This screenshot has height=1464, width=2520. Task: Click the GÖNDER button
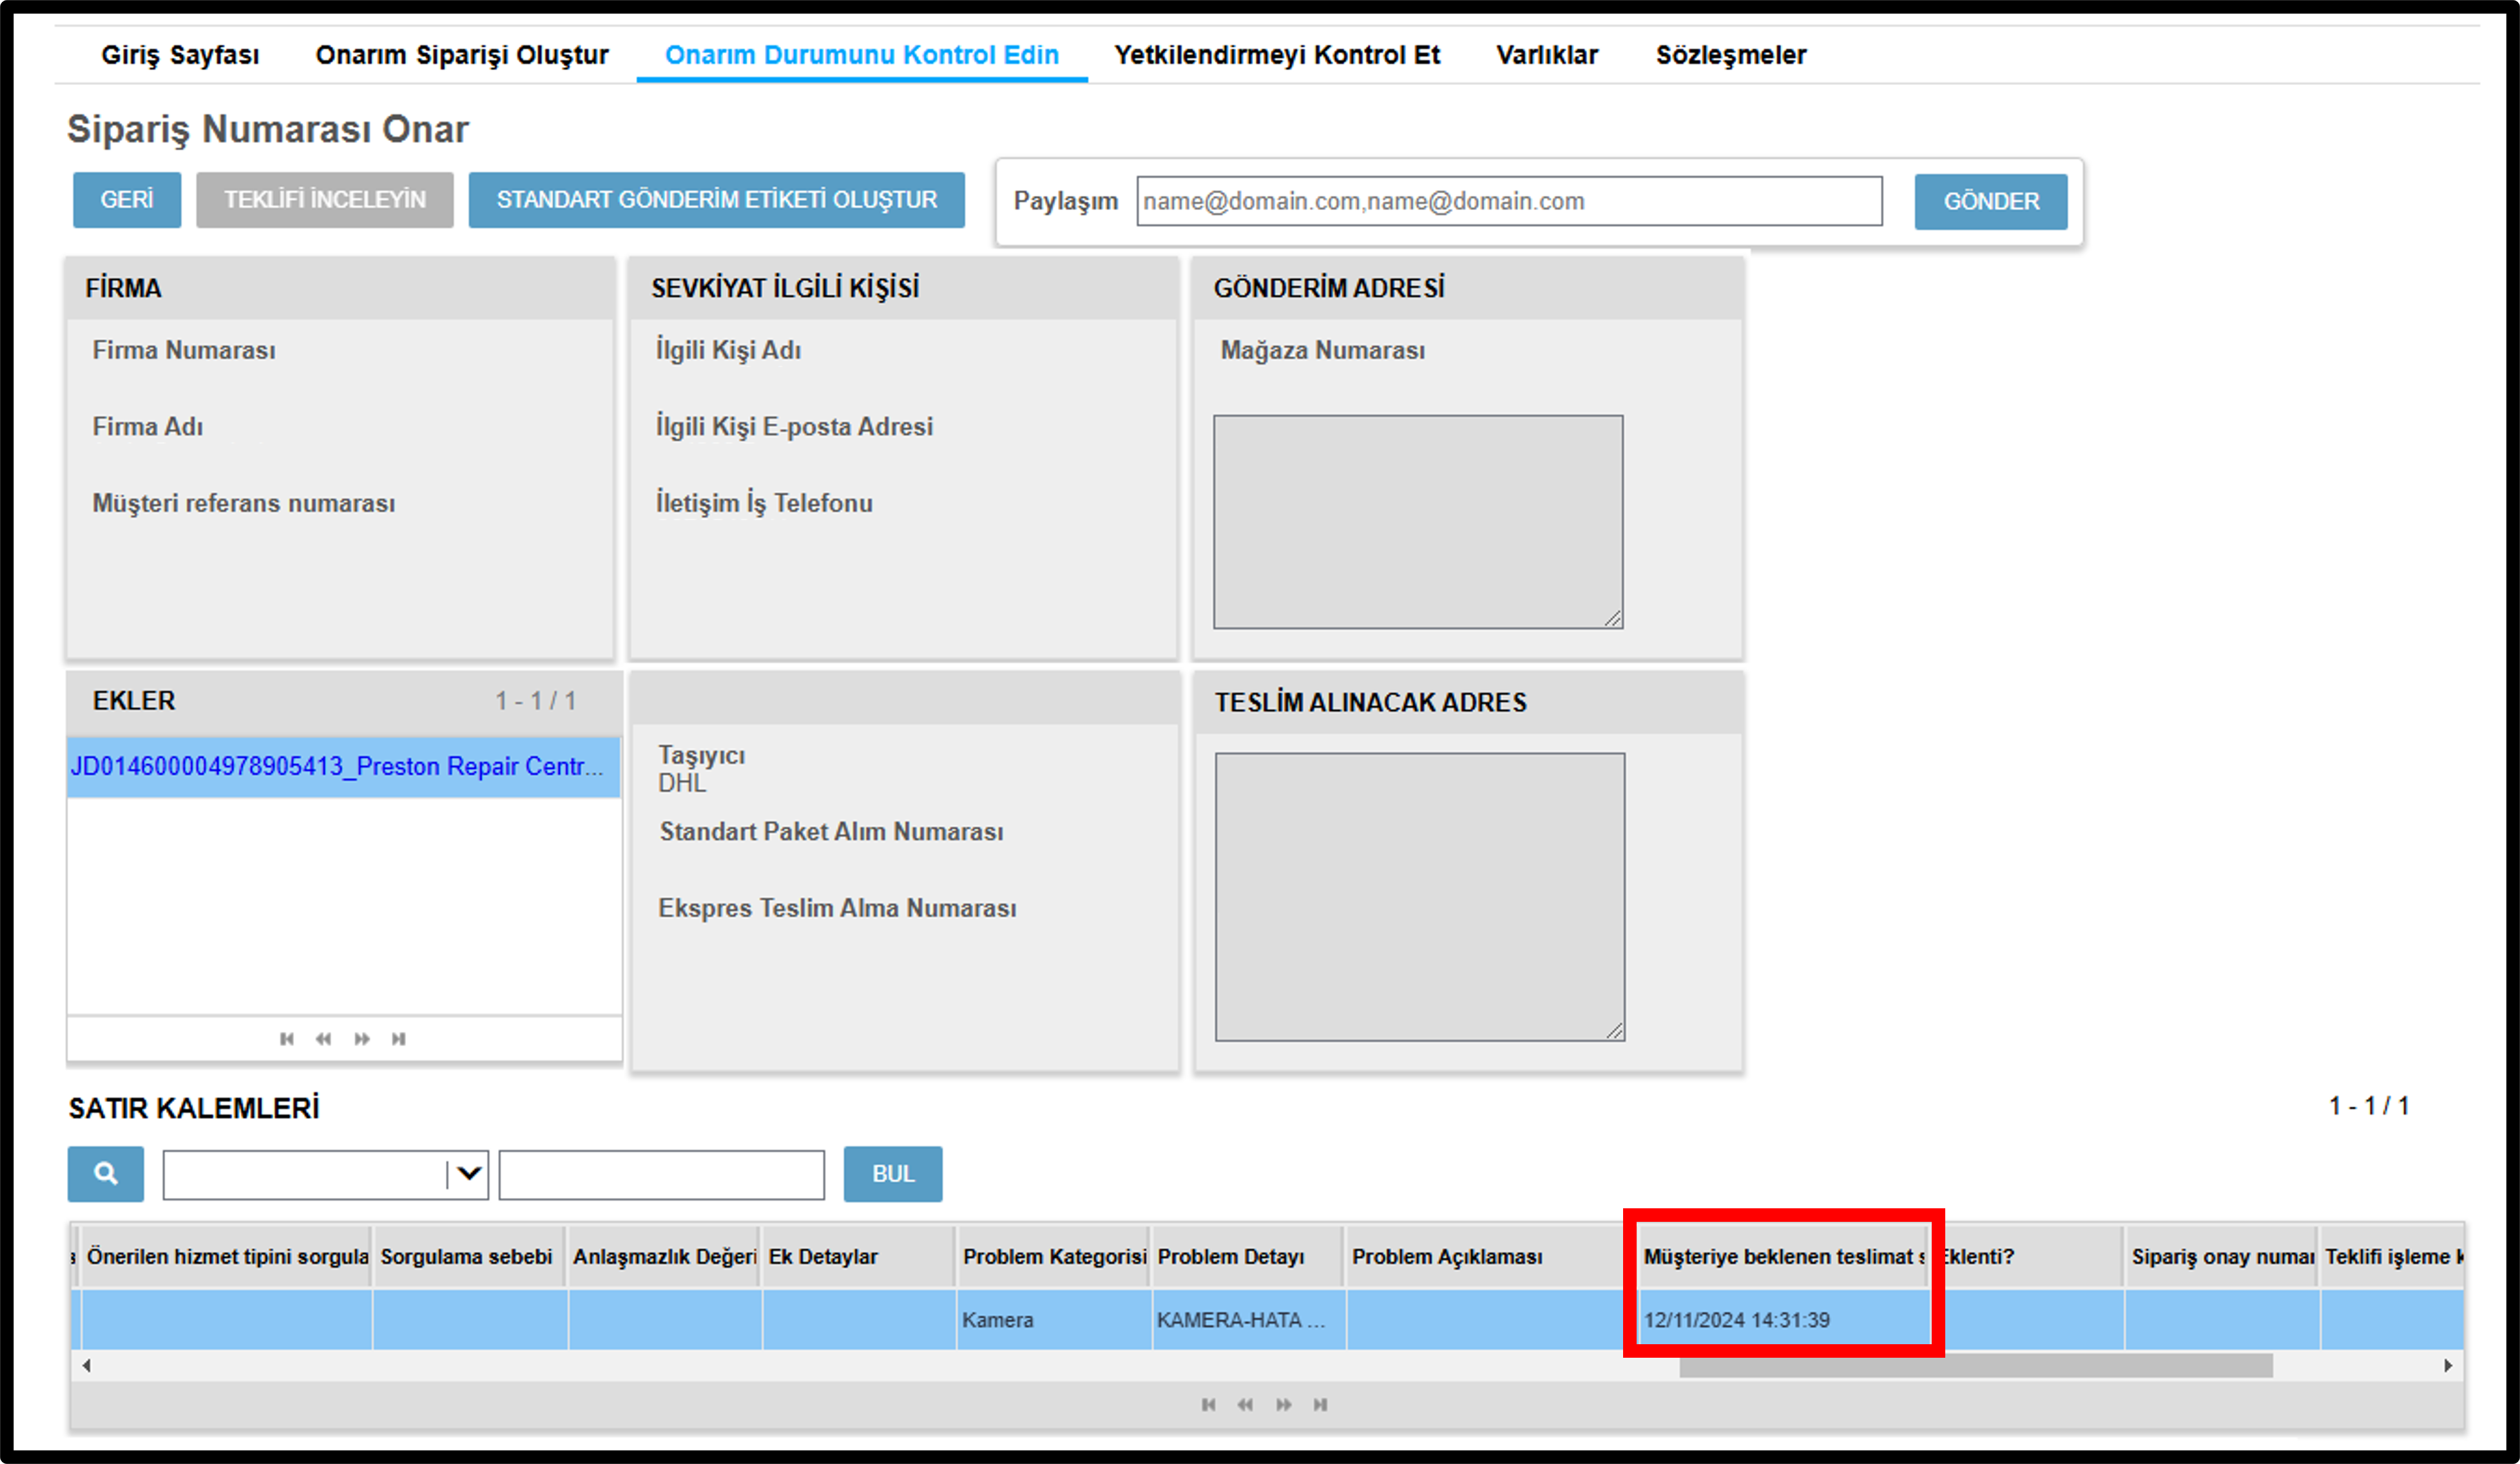click(1991, 202)
